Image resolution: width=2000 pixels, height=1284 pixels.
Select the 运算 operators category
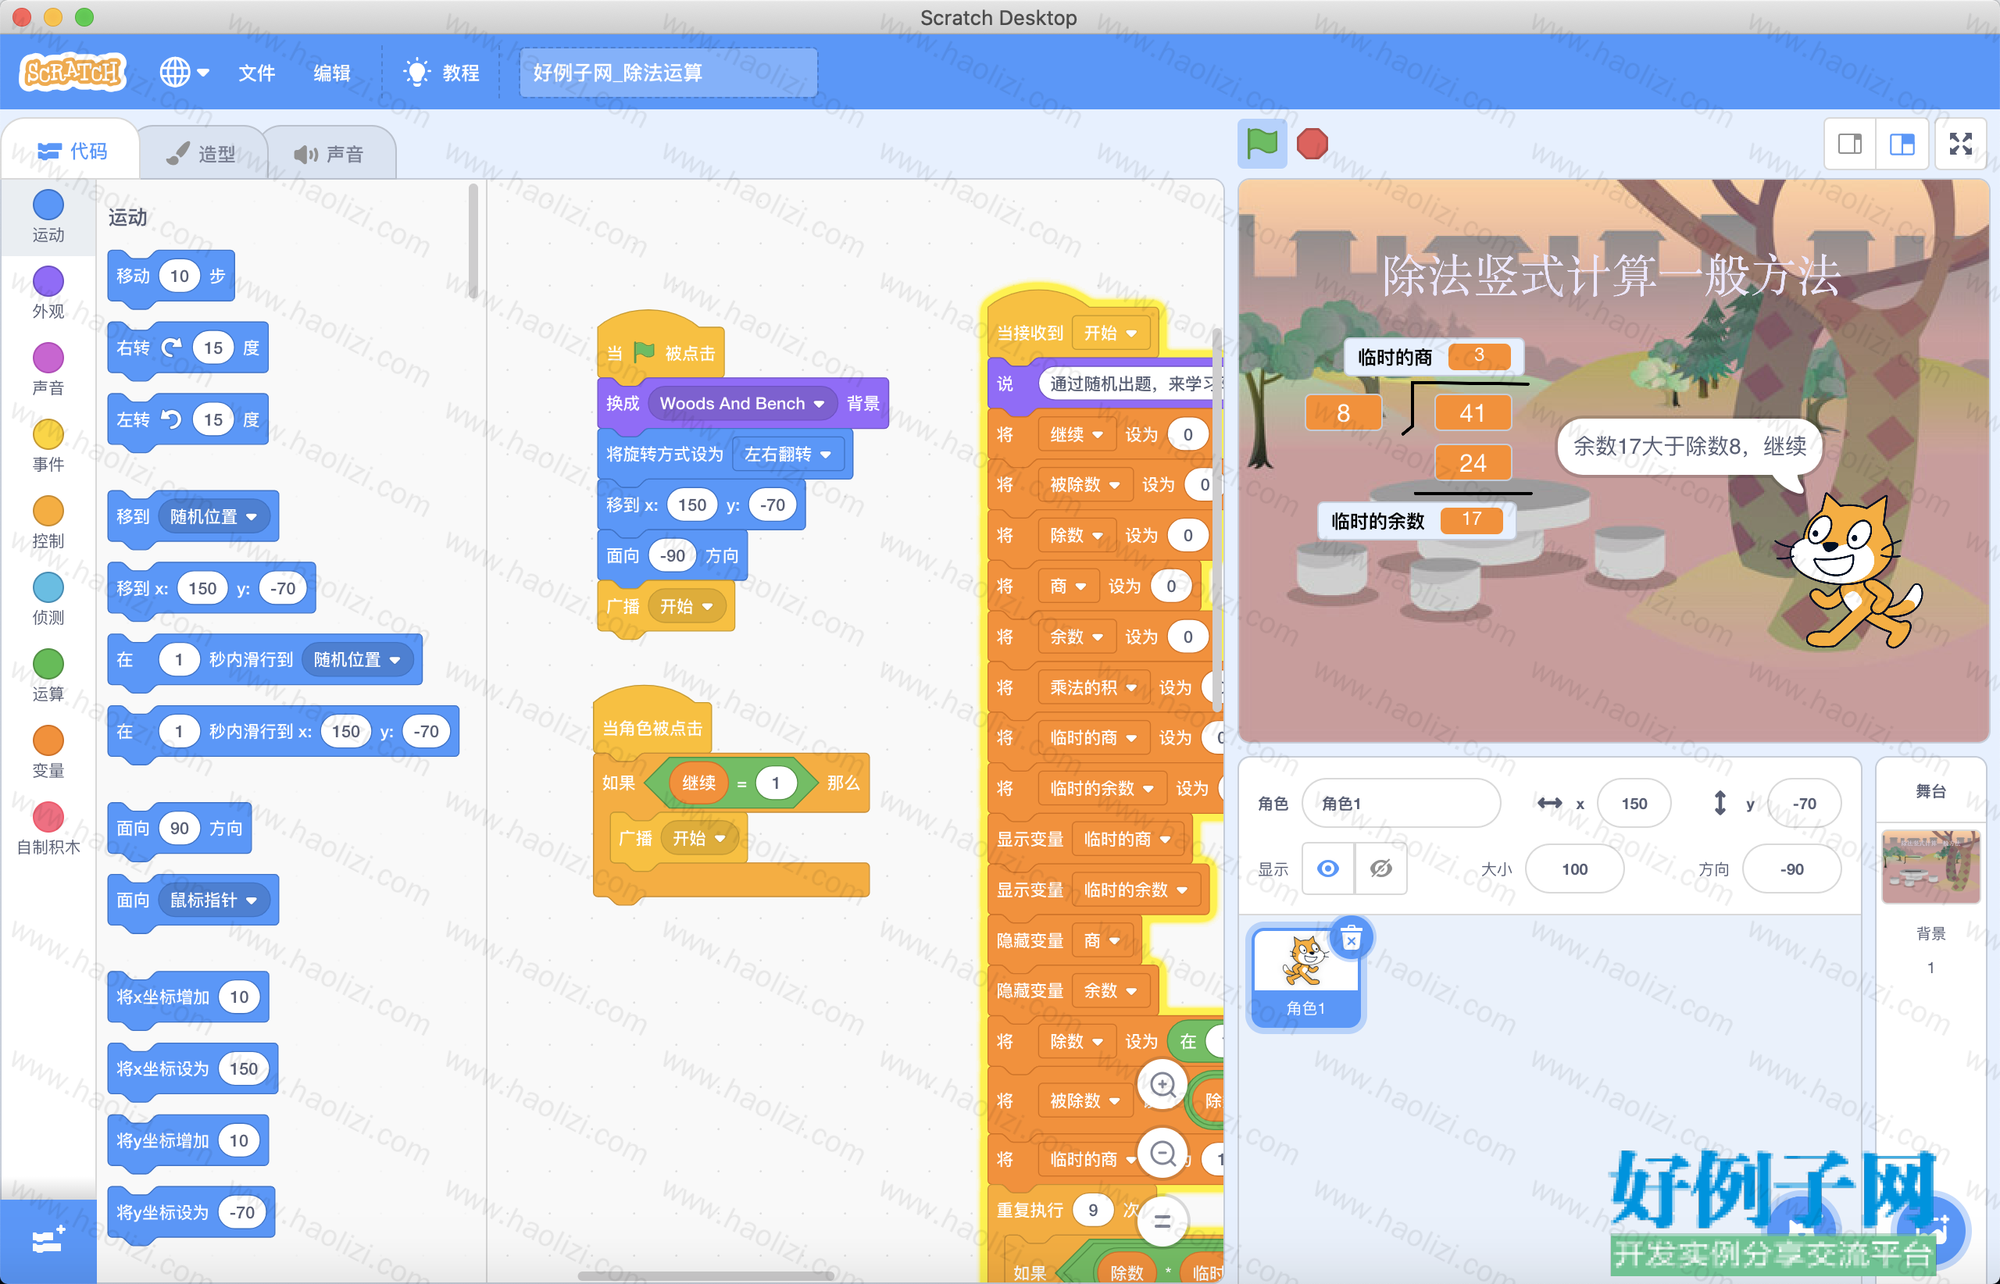point(48,676)
